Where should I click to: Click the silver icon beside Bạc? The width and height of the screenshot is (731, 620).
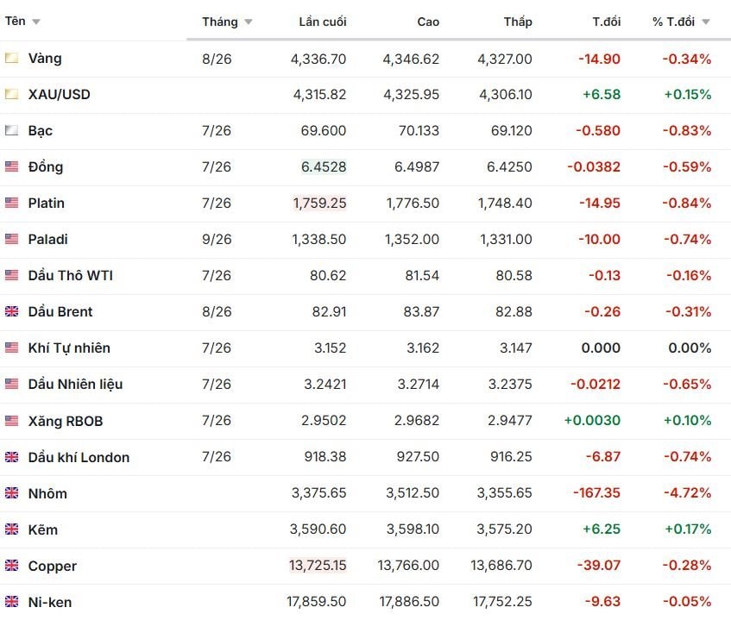coord(12,130)
